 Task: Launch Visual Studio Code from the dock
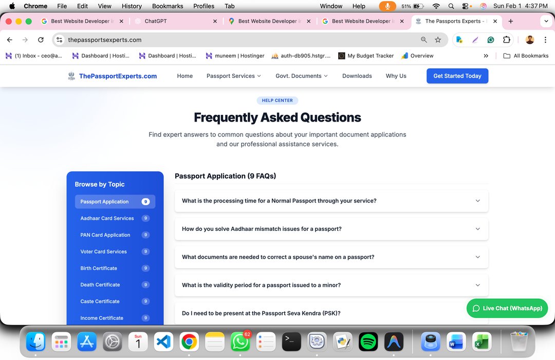point(163,342)
